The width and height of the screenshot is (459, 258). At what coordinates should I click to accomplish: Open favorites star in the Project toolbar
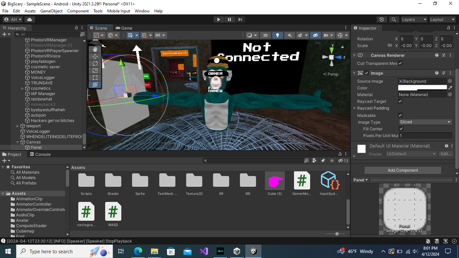(x=332, y=161)
